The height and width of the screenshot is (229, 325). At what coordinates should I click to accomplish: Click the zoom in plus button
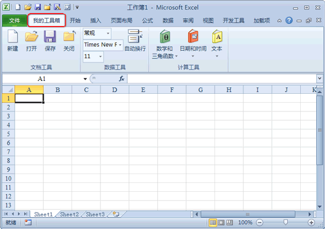tap(311, 223)
